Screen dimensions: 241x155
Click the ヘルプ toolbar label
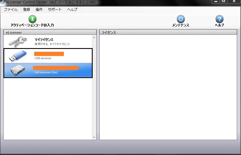coord(219,25)
